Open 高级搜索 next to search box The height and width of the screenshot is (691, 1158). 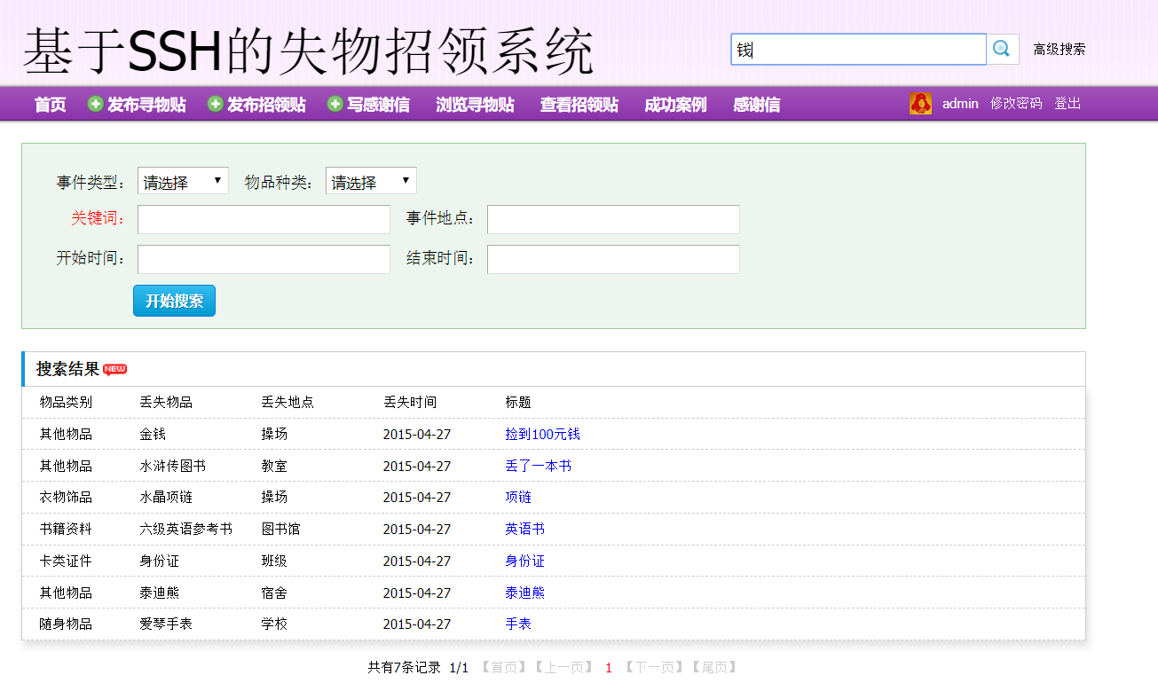1057,50
